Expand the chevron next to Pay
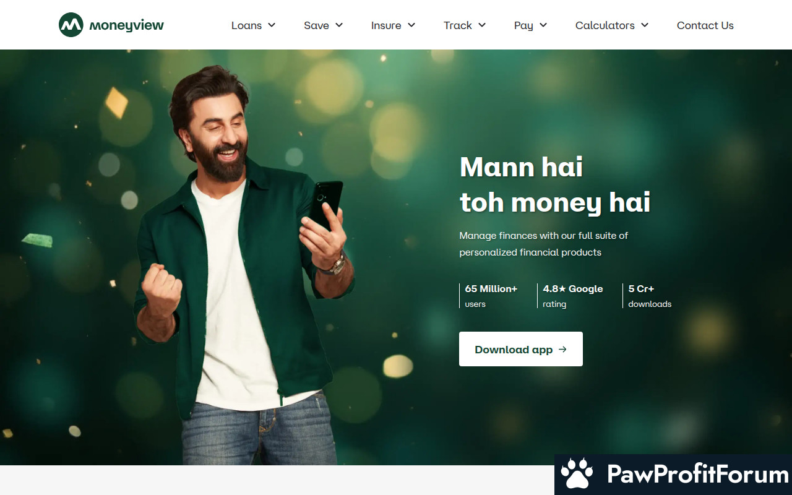Image resolution: width=792 pixels, height=495 pixels. (543, 25)
